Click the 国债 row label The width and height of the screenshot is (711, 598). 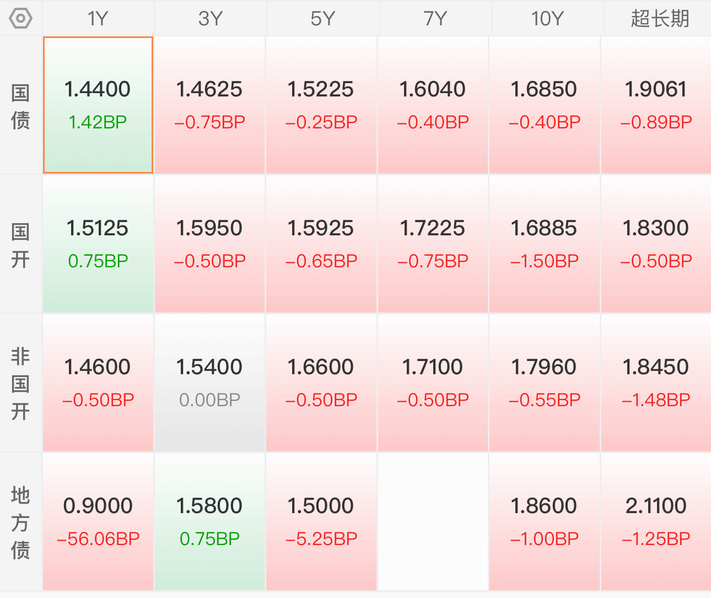[20, 106]
